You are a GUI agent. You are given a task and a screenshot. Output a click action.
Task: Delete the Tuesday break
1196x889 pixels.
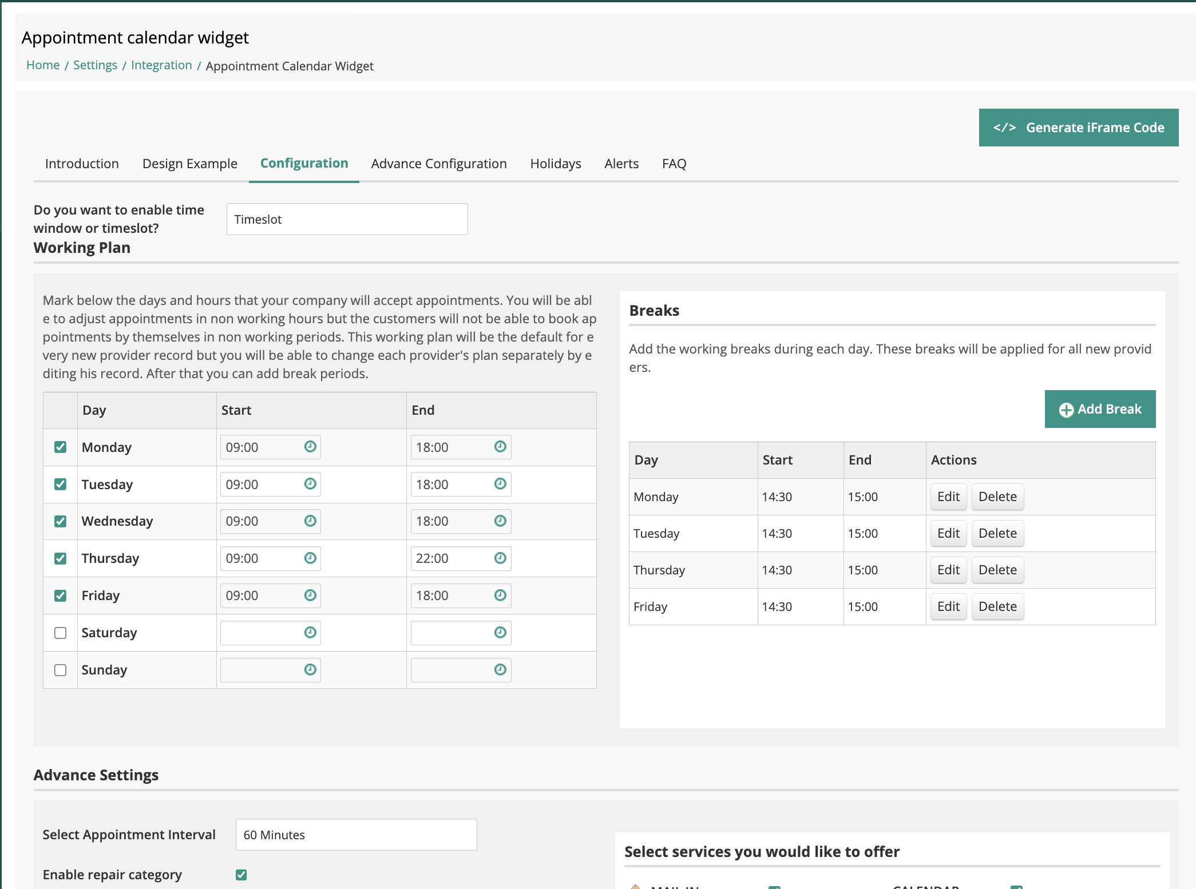point(997,533)
